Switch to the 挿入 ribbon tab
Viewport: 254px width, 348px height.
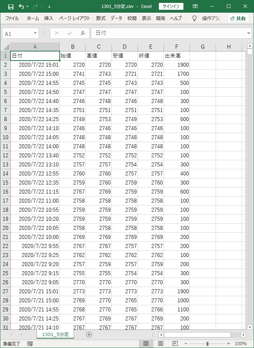coord(48,18)
